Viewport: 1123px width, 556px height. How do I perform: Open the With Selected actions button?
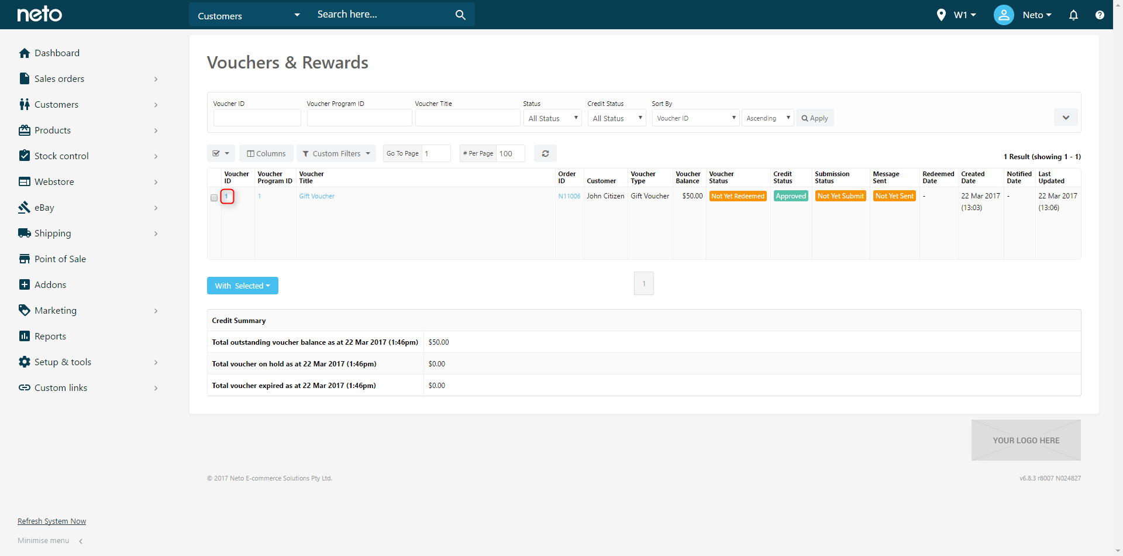pos(242,286)
